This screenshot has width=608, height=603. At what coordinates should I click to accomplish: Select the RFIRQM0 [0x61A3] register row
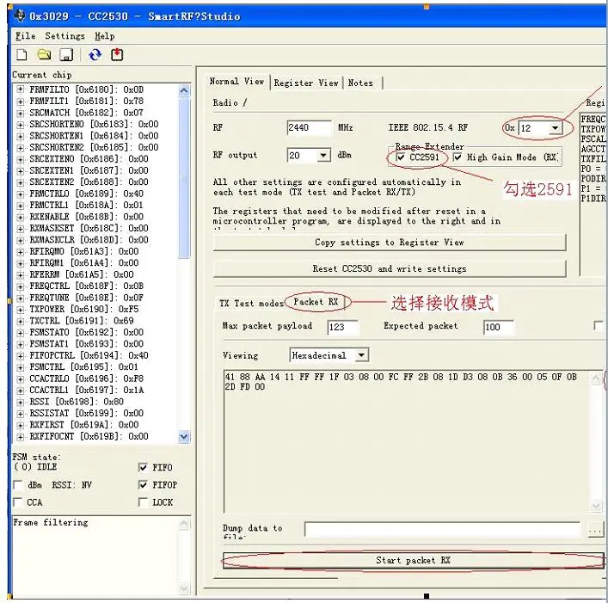[x=83, y=251]
